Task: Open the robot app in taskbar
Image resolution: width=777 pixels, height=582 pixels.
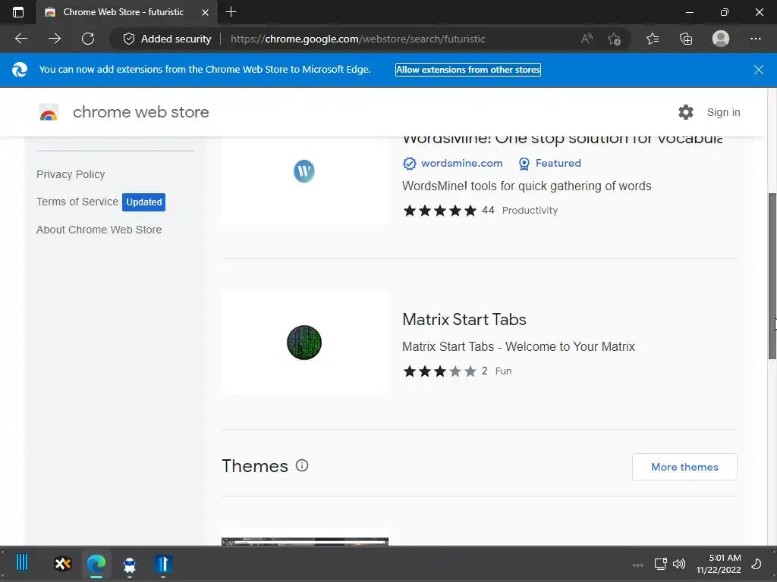Action: pos(130,565)
